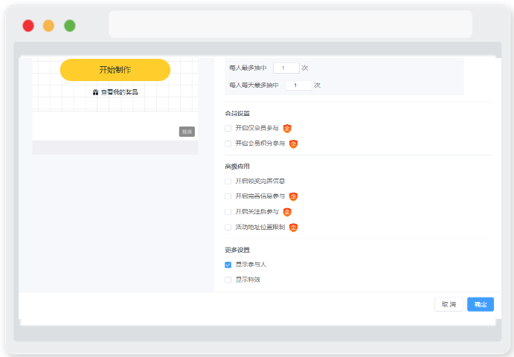Click the green maximize dot

[70, 25]
